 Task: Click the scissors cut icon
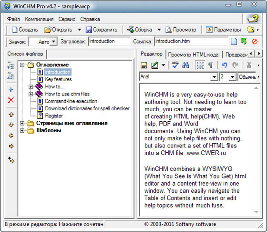249,65
